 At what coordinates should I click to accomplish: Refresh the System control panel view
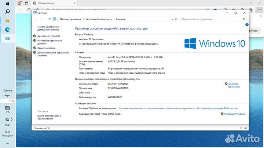pos(176,19)
